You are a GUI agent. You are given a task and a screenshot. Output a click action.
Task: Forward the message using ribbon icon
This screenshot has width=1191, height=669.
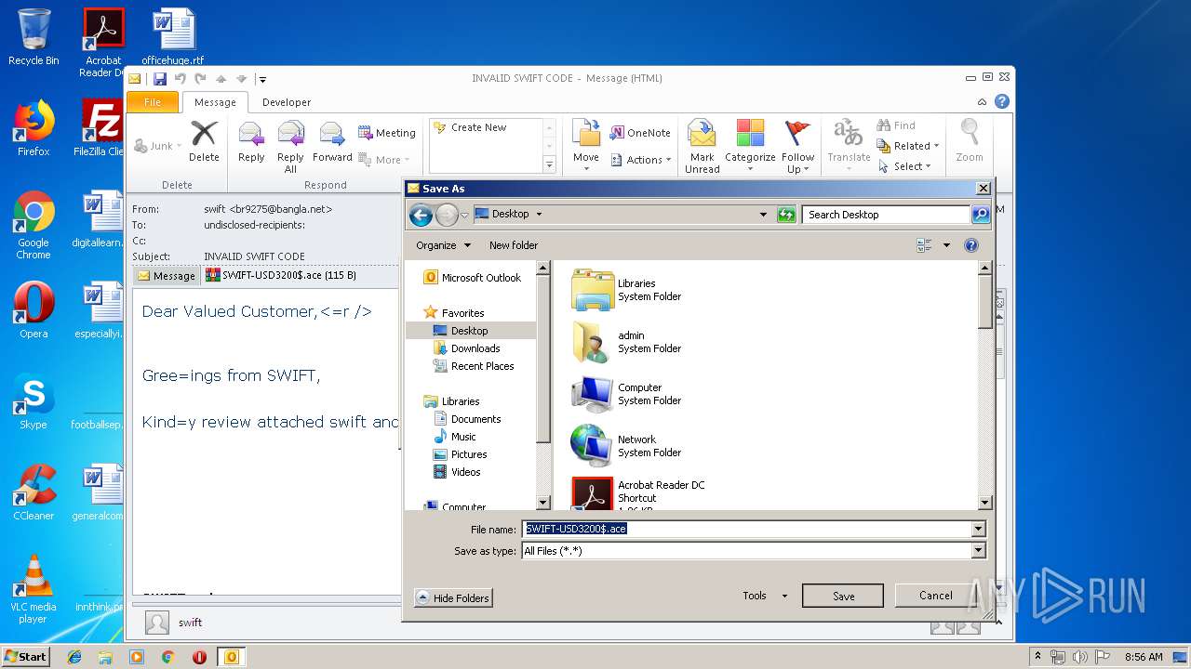332,141
